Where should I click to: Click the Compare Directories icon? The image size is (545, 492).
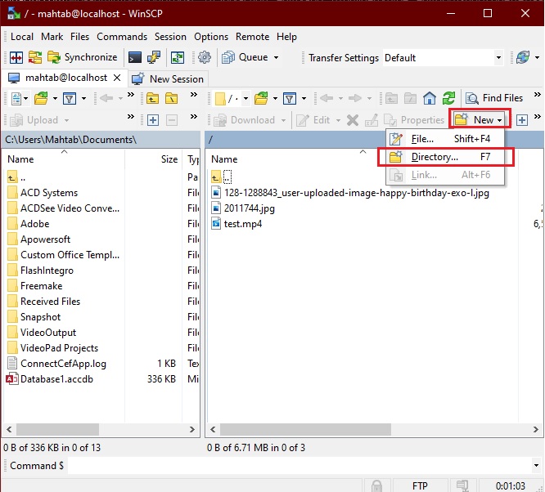(16, 57)
